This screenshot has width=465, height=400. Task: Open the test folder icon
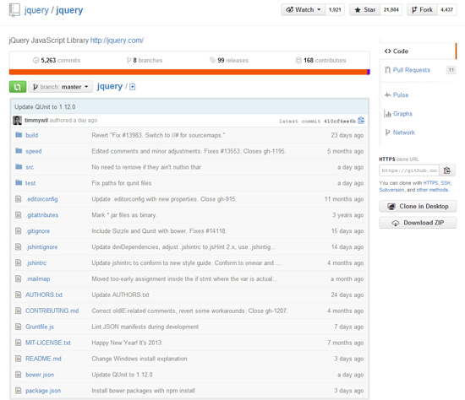(19, 183)
